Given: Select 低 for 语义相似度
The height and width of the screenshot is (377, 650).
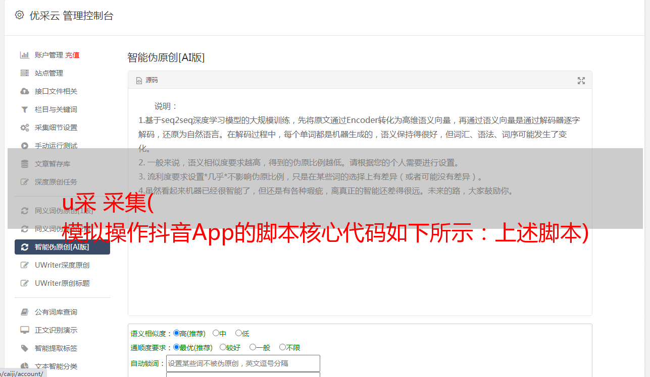Looking at the screenshot, I should coord(238,333).
